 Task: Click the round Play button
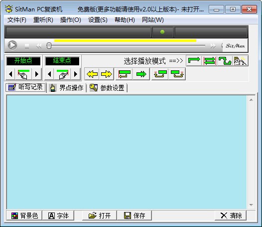pos(12,45)
